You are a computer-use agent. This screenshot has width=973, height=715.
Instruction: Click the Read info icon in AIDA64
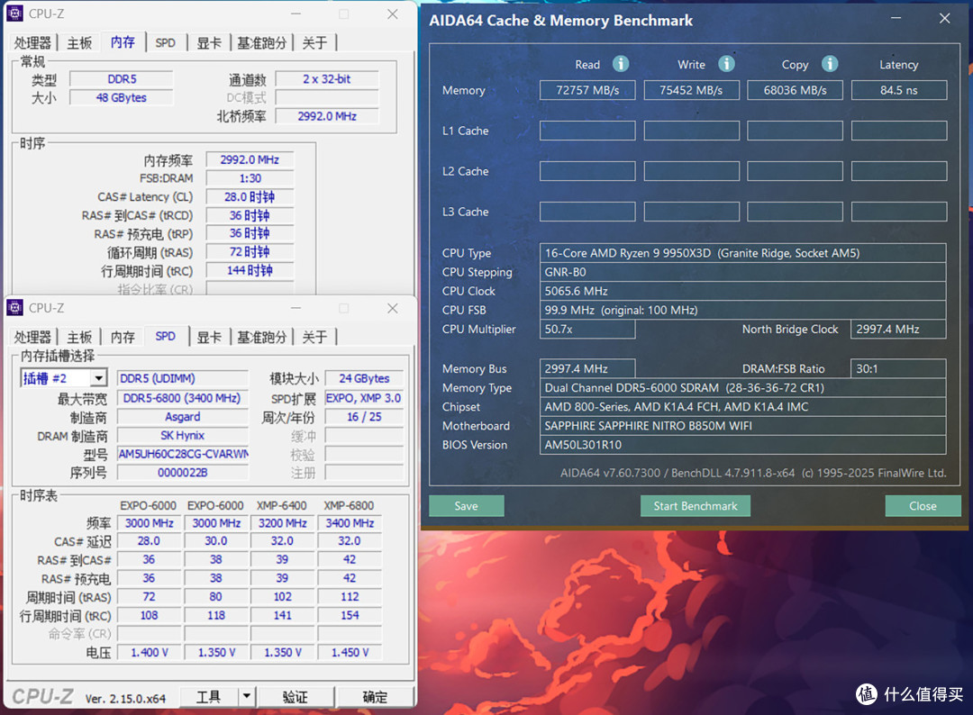click(x=621, y=64)
